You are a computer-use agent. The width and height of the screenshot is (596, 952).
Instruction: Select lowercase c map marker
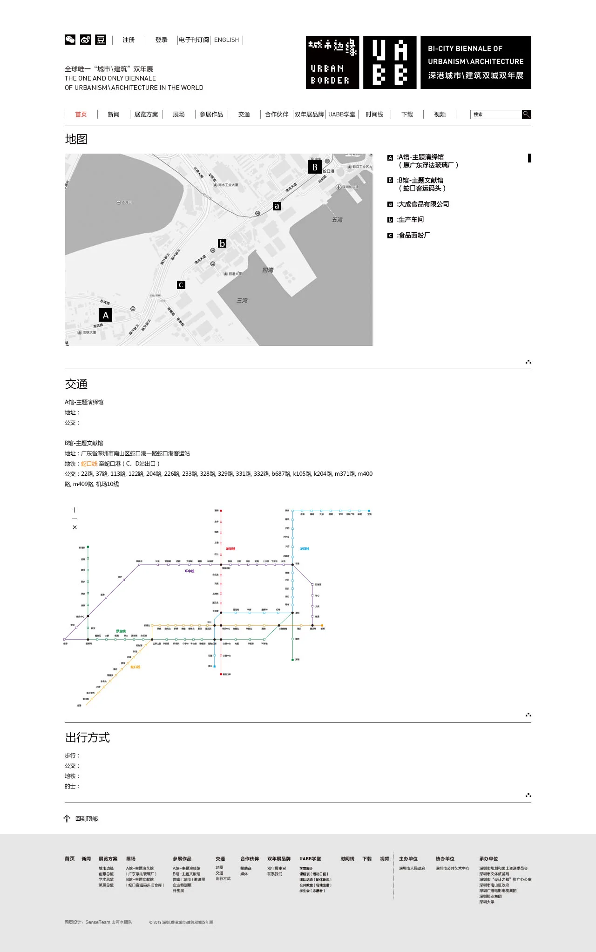point(181,285)
